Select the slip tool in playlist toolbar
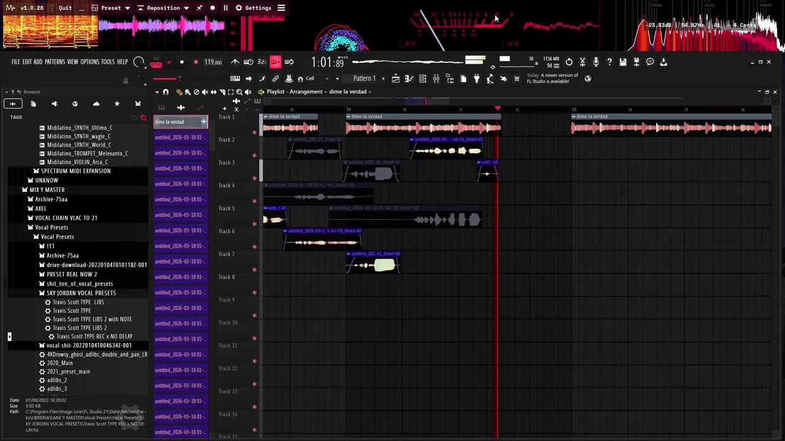This screenshot has width=785, height=441. (x=213, y=92)
